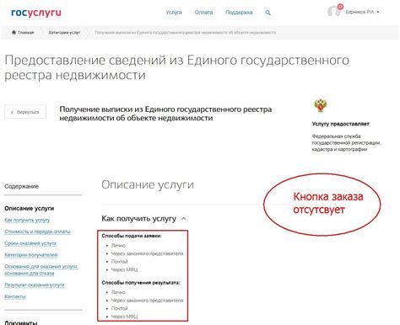Click the Способы получения результата heading
This screenshot has height=325, width=400.
tap(141, 283)
